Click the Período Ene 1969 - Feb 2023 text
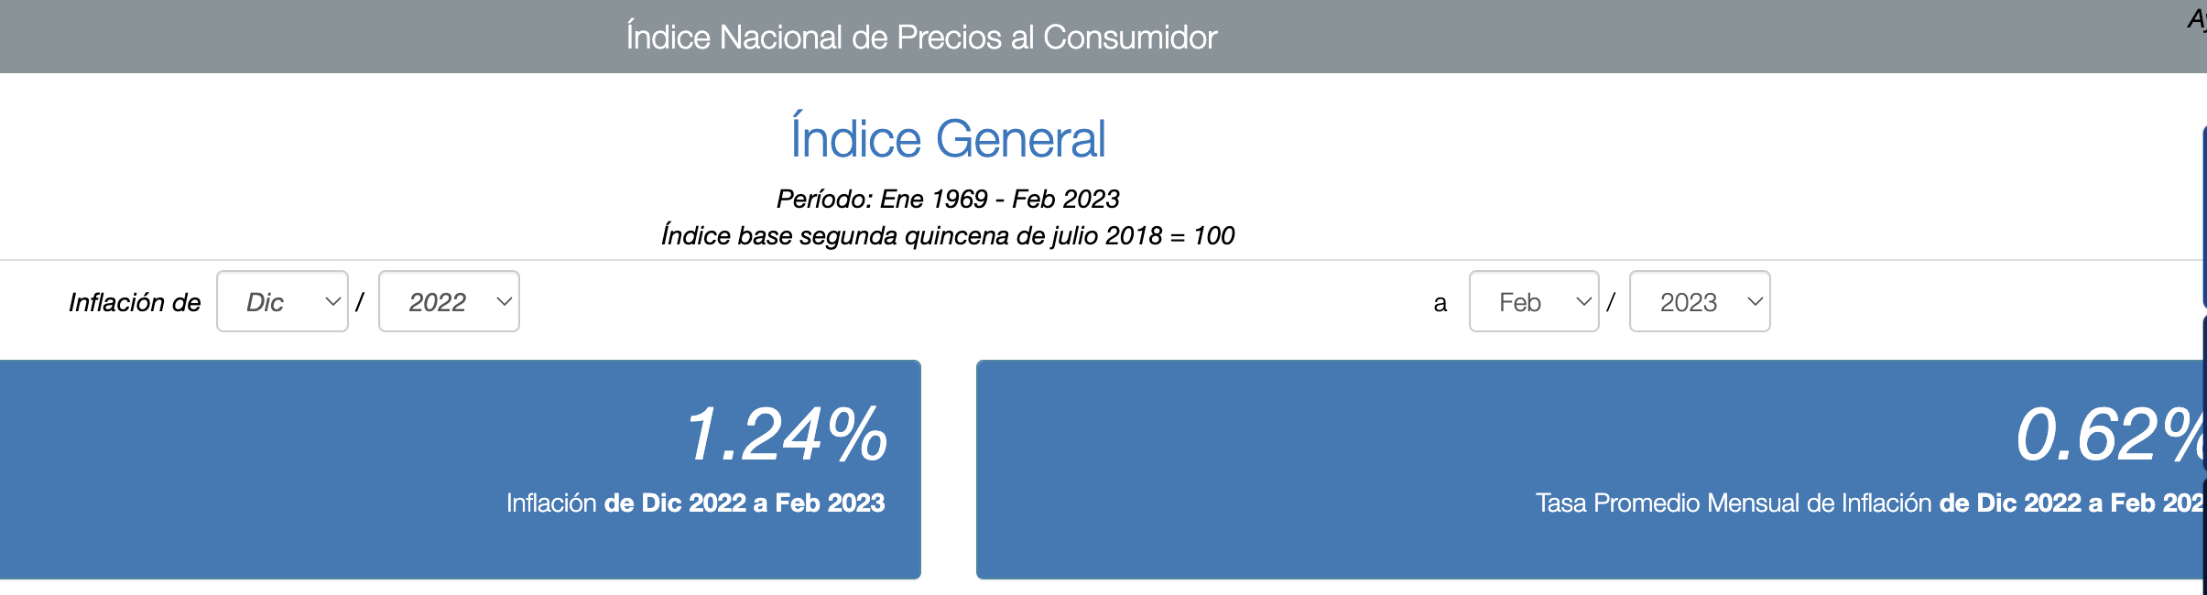Screen dimensions: 2207x595 click(948, 199)
